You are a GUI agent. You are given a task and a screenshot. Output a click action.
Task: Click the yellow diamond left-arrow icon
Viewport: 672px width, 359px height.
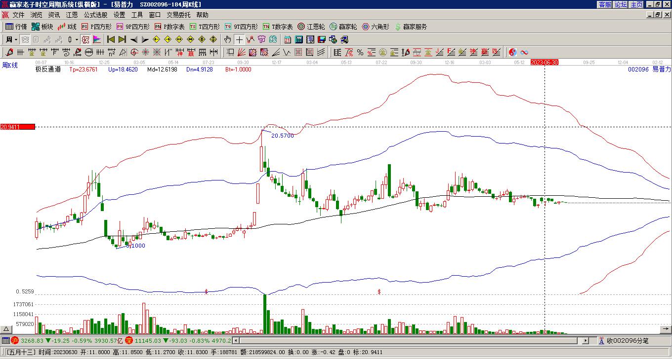point(157,39)
